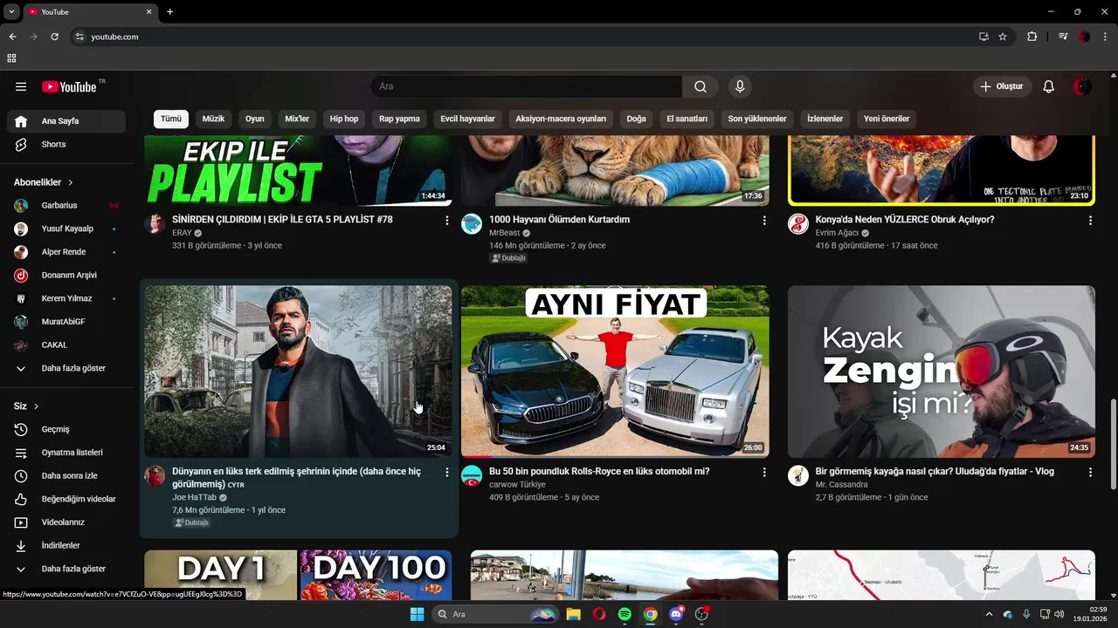Open the MrBeast channel name link
1118x628 pixels.
click(x=504, y=233)
